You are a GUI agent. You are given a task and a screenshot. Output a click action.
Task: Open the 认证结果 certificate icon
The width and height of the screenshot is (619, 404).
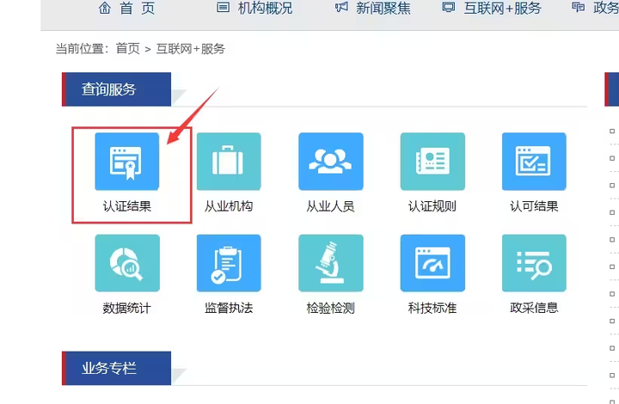point(127,162)
